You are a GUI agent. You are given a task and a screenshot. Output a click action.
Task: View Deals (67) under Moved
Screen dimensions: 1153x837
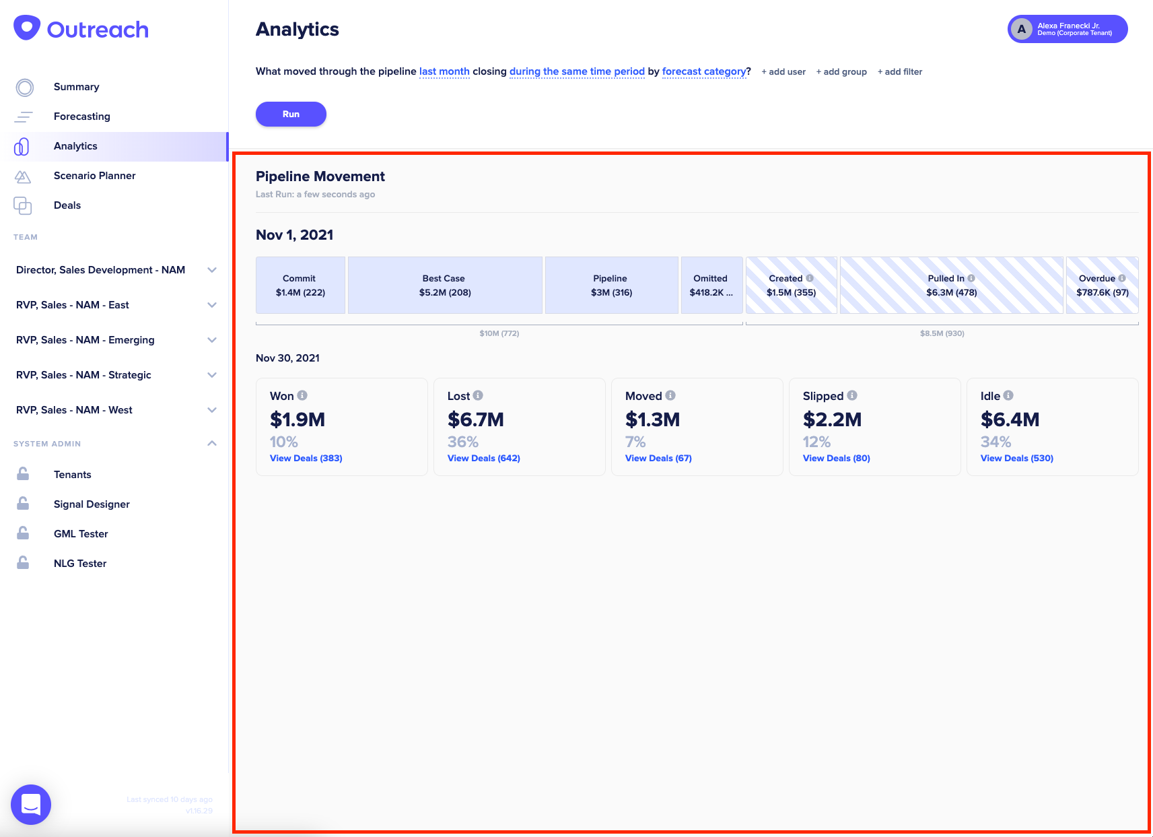tap(658, 458)
